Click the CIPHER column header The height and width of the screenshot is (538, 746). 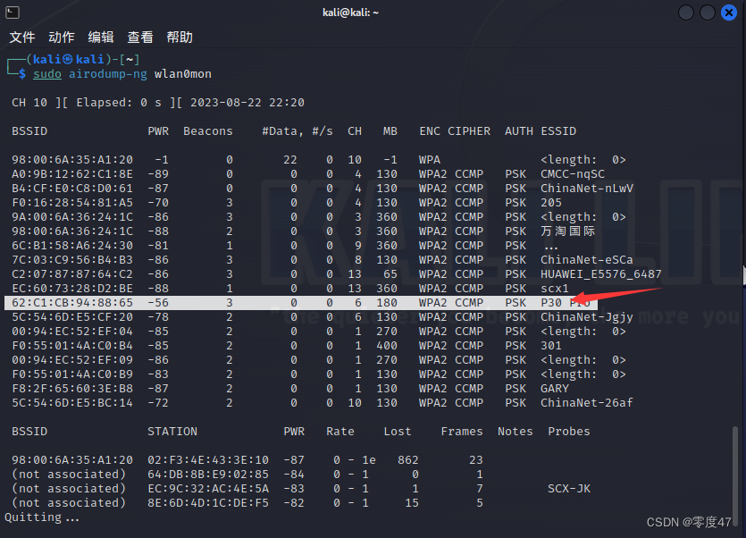(469, 131)
